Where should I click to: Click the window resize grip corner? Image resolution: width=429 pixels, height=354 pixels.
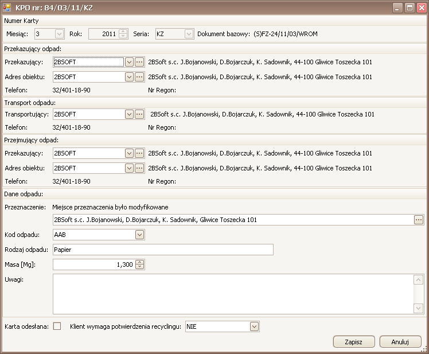[424, 349]
